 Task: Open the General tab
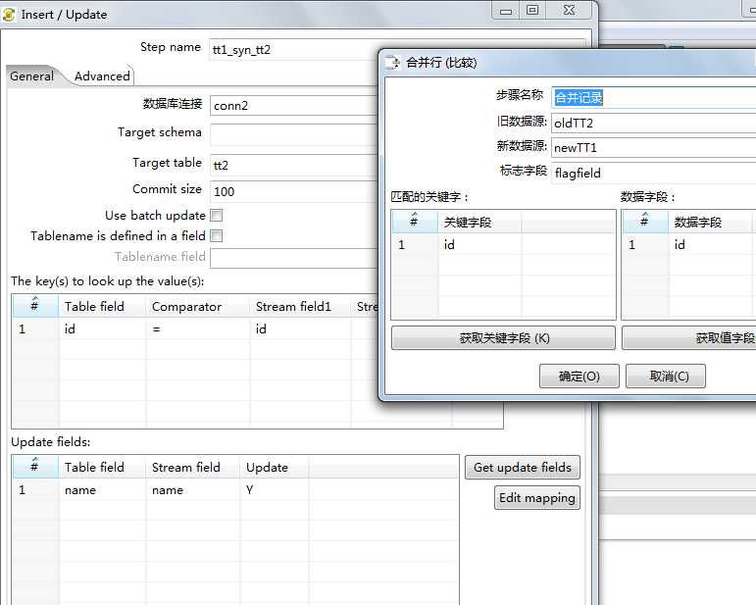[x=31, y=76]
